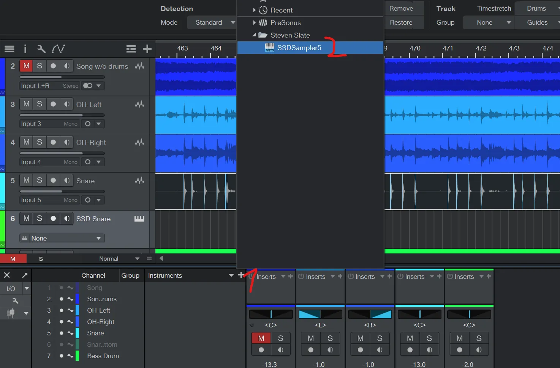Toggle monitor on OH-Right track
Screen dimensions: 560x368
point(67,142)
